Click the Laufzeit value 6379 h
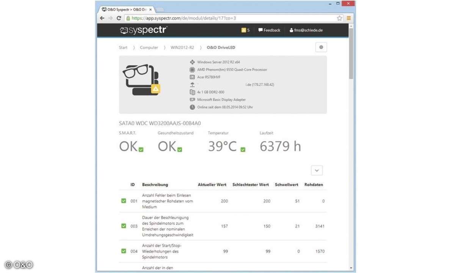The width and height of the screenshot is (455, 273). [280, 146]
